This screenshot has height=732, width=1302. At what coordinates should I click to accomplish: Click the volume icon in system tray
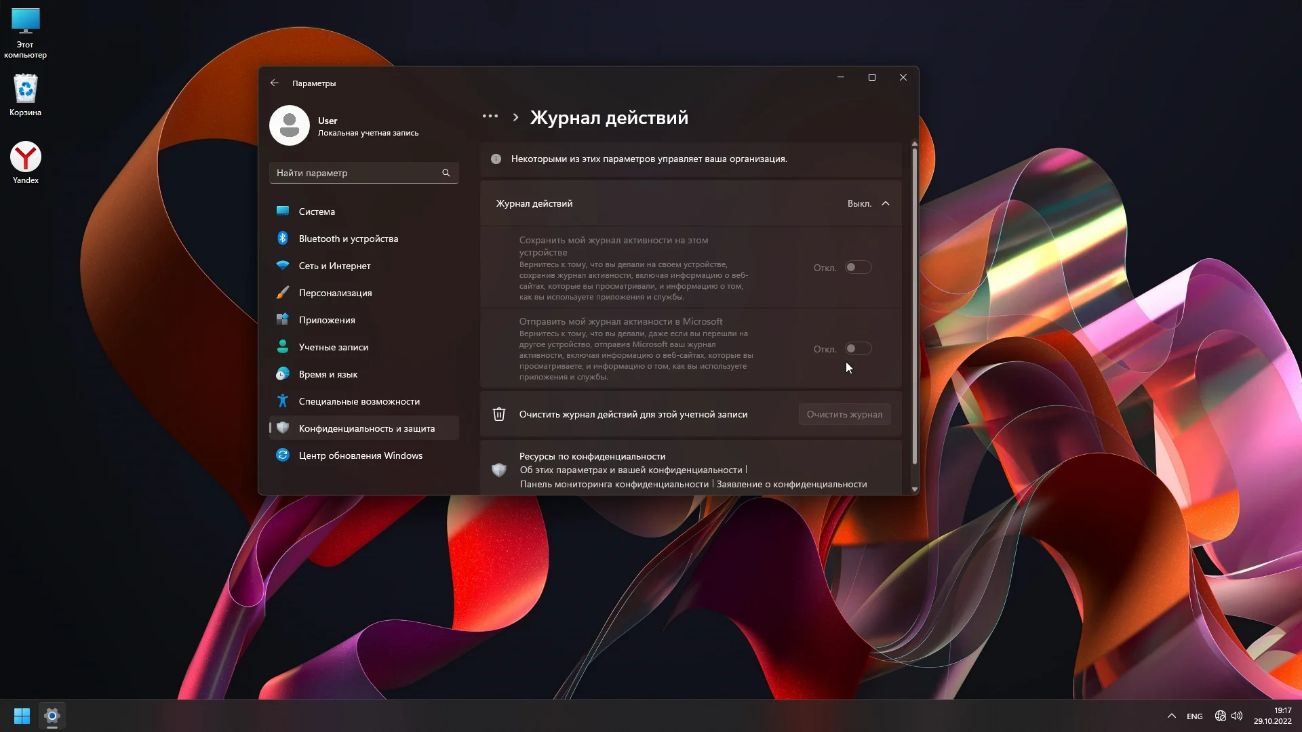click(1237, 716)
